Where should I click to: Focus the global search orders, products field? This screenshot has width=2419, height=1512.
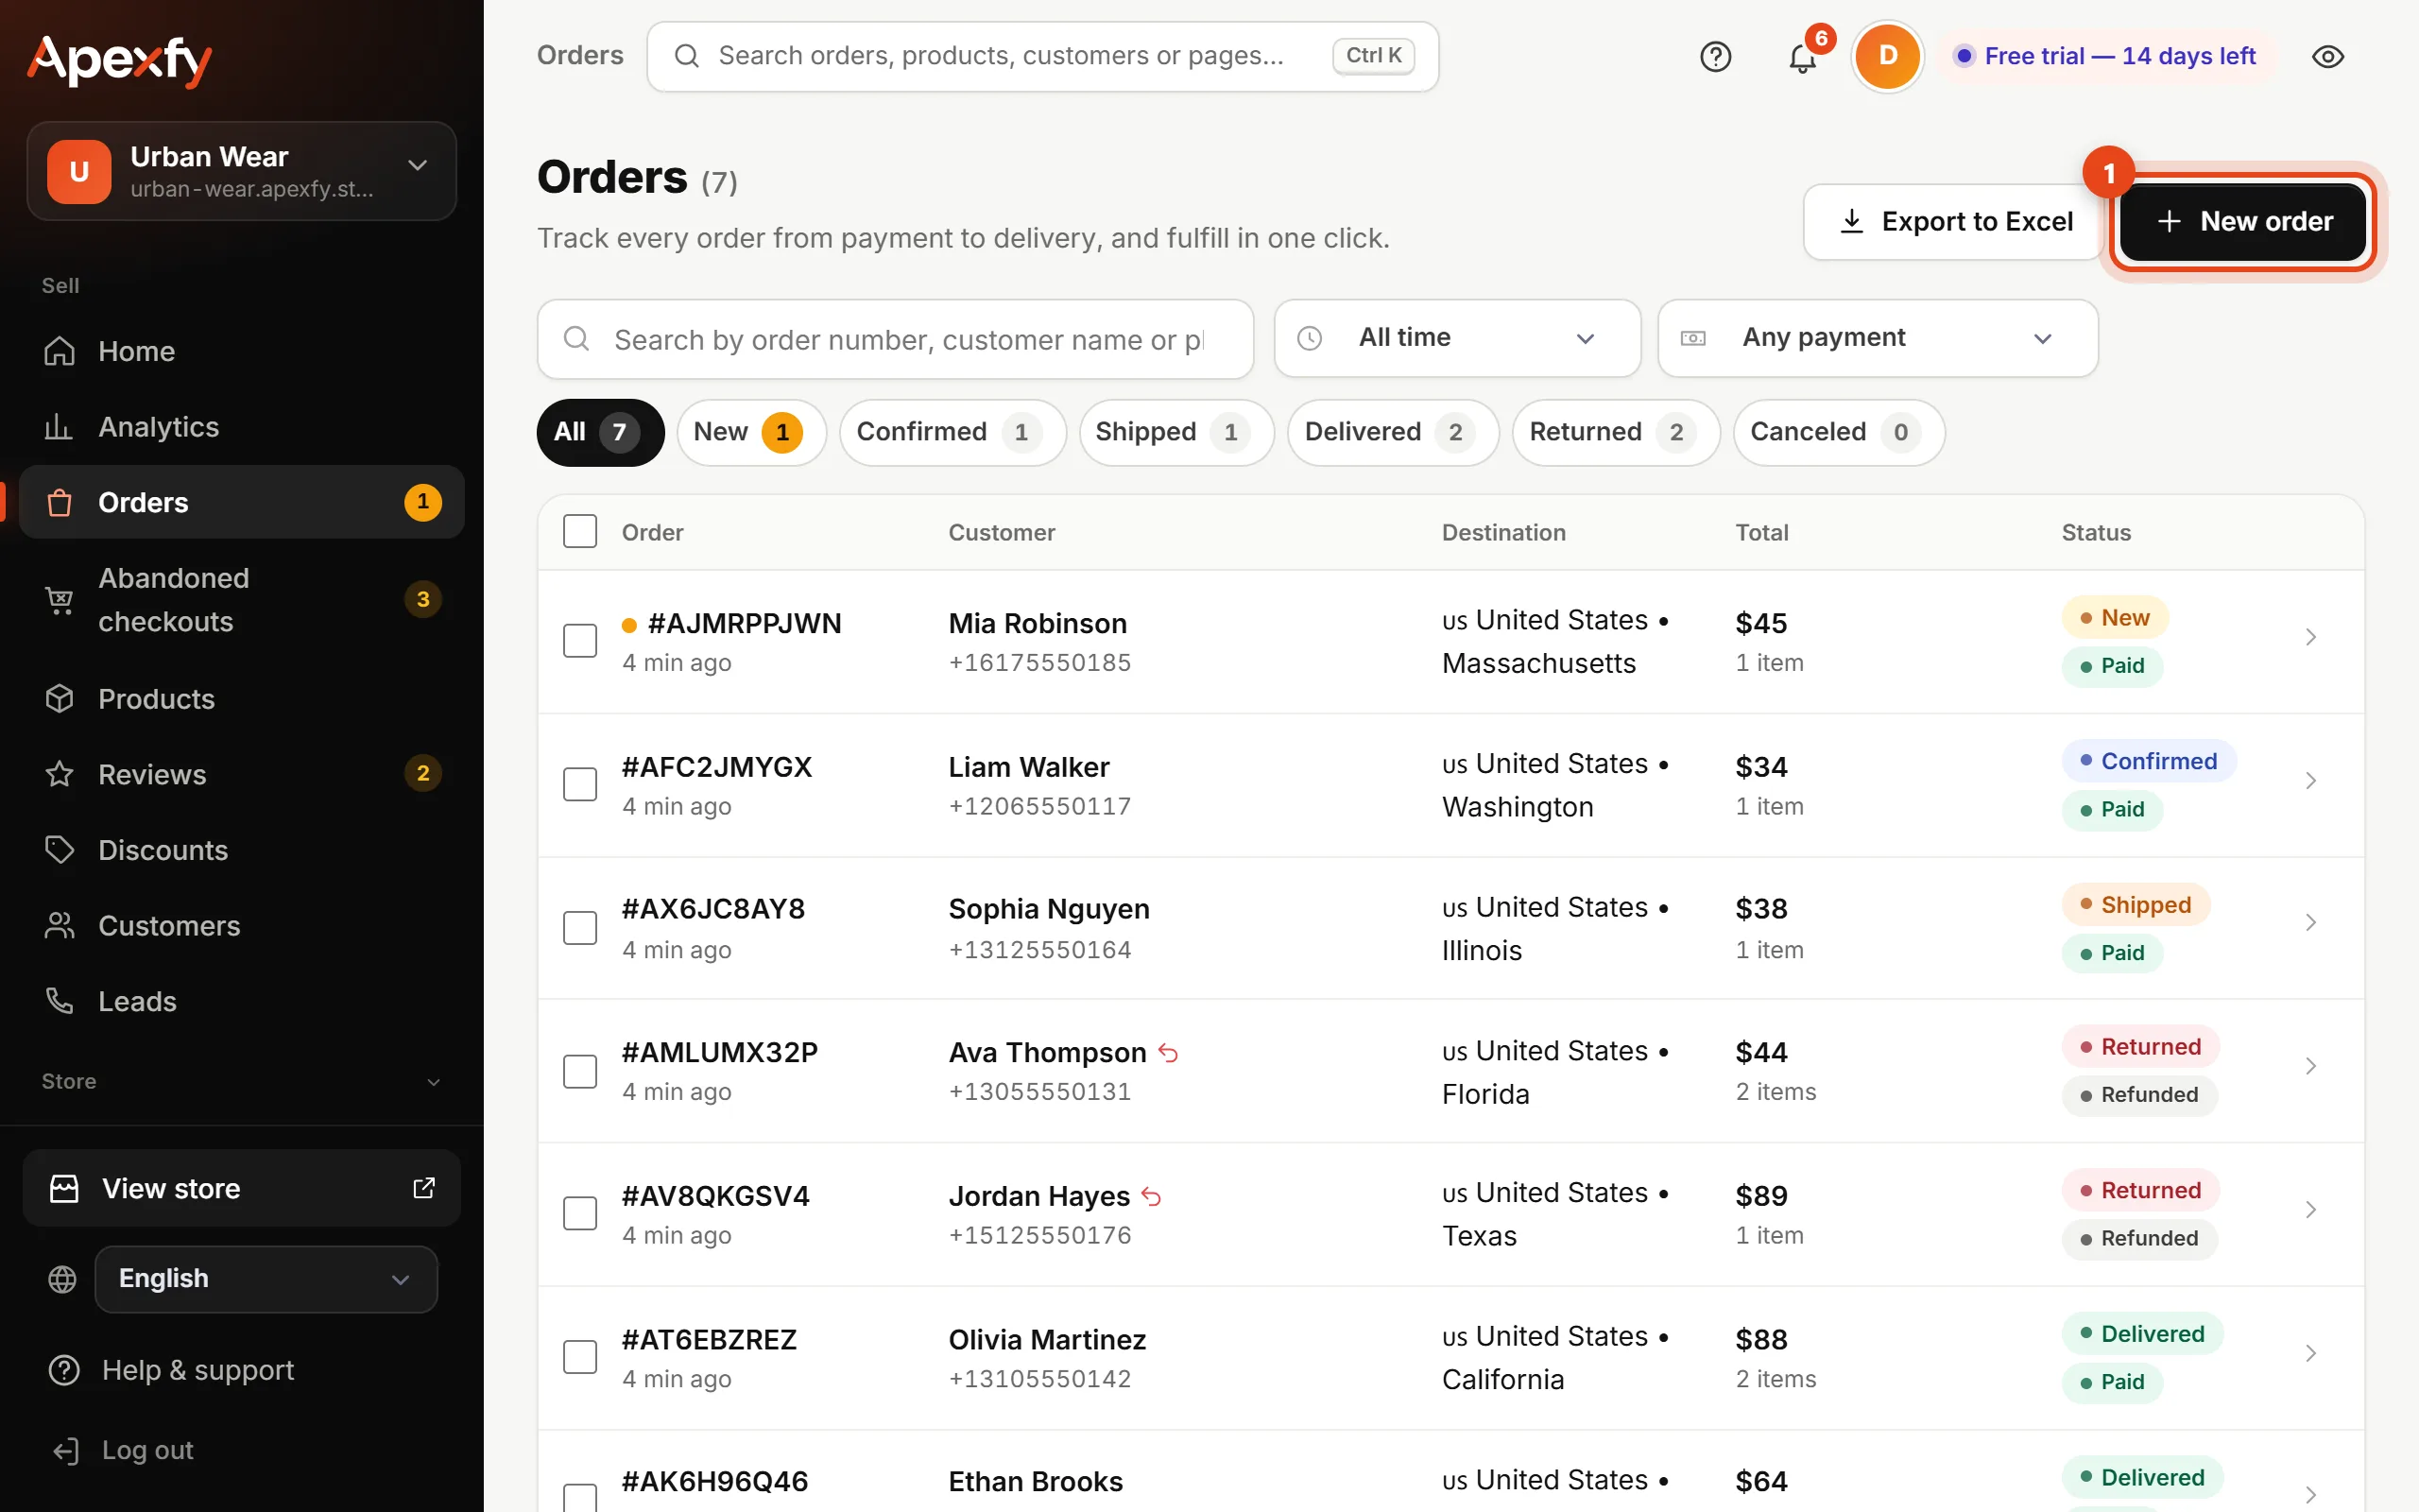[x=1042, y=56]
